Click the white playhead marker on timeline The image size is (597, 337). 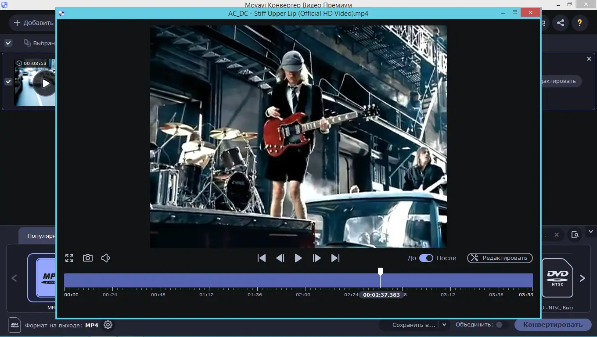[x=381, y=272]
